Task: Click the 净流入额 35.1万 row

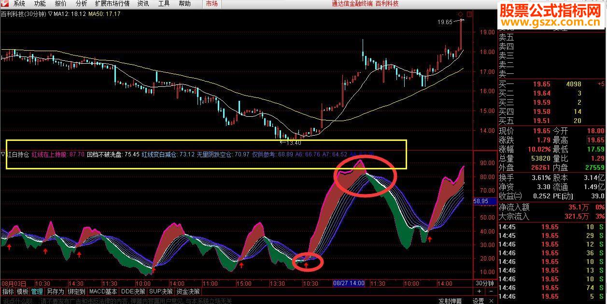Action: [x=552, y=207]
